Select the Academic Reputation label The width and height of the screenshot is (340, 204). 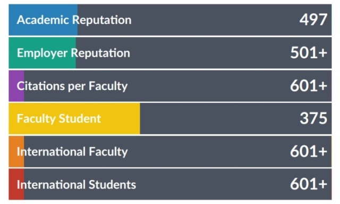74,20
